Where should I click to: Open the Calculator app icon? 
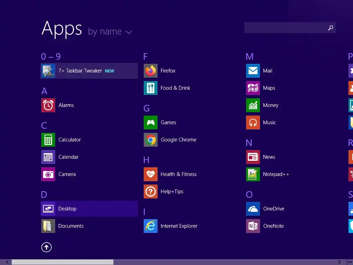48,140
